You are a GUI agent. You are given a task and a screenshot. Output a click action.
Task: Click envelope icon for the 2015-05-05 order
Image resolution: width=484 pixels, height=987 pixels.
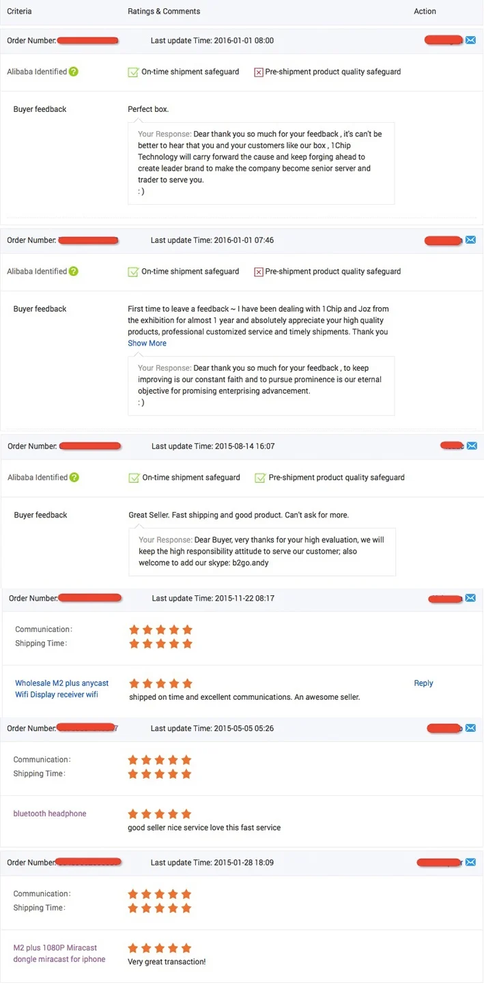click(470, 728)
